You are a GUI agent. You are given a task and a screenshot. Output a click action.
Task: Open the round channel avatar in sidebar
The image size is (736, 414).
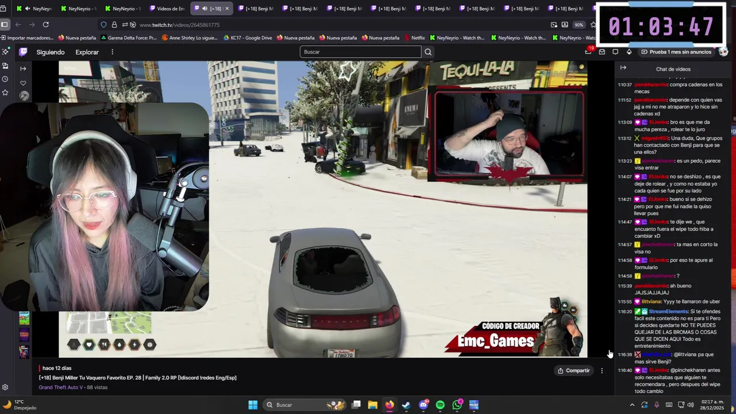pos(24,96)
